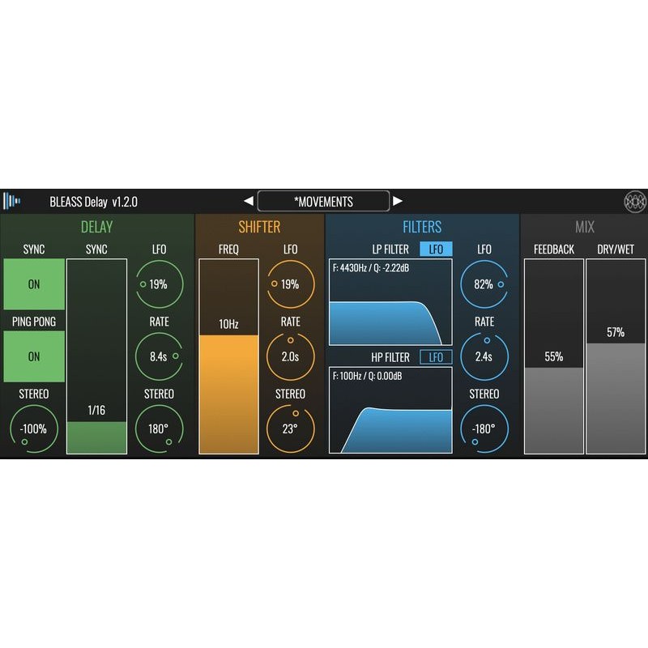Select the DELAY section header

[x=97, y=227]
